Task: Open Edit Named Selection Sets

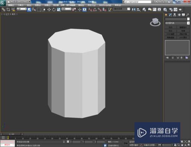Action: 110,10
